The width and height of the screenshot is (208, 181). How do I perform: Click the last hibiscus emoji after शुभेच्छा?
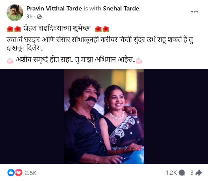point(106,29)
